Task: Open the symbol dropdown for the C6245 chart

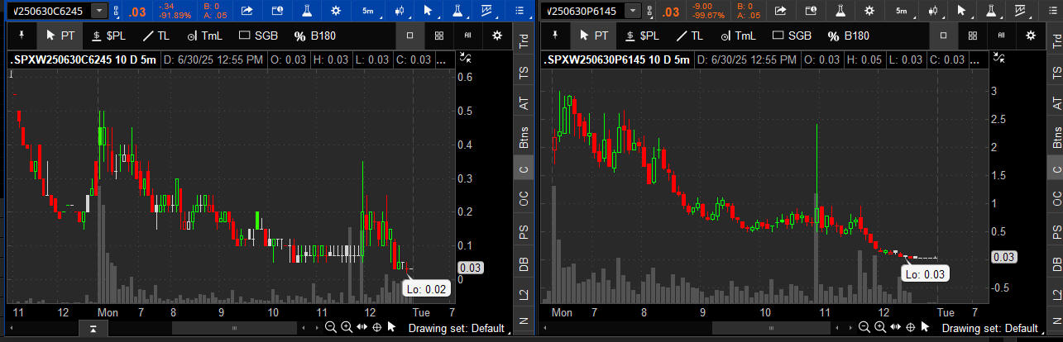Action: 99,11
